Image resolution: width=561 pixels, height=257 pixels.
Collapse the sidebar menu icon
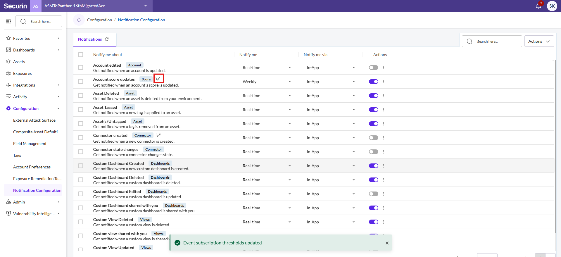point(8,21)
